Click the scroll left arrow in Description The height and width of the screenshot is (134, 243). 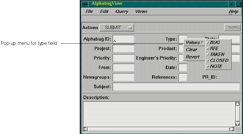(85, 129)
